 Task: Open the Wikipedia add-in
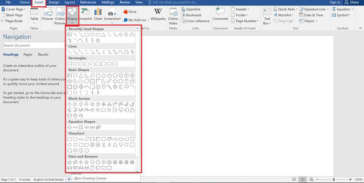[157, 14]
